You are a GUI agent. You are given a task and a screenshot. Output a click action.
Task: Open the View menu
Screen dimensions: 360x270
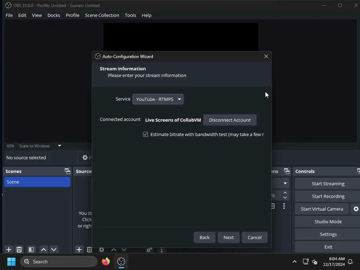(37, 15)
